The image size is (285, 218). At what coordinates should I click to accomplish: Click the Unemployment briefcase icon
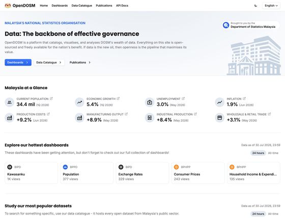[x=150, y=102]
